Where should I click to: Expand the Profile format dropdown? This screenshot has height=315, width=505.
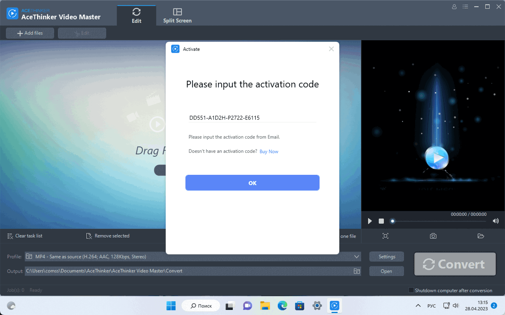tap(357, 257)
